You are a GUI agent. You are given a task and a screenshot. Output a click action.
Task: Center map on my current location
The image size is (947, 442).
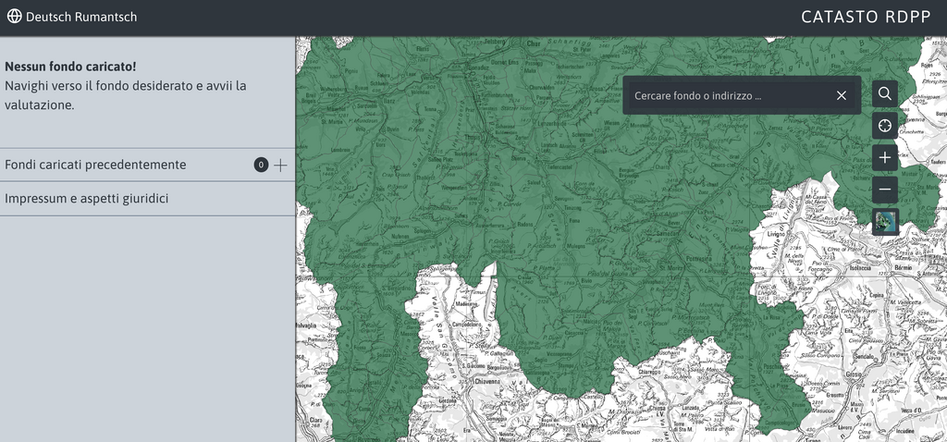click(885, 126)
